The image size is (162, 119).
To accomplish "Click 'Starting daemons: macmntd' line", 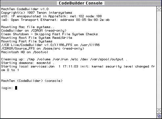I will click(28, 63).
